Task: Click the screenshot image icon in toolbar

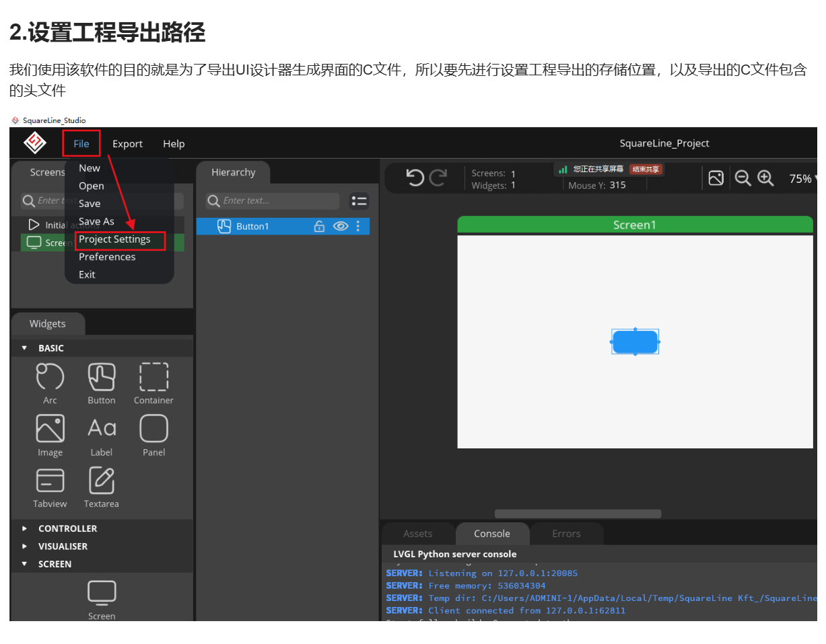Action: 716,178
